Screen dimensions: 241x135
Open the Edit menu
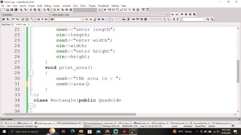pos(8,6)
